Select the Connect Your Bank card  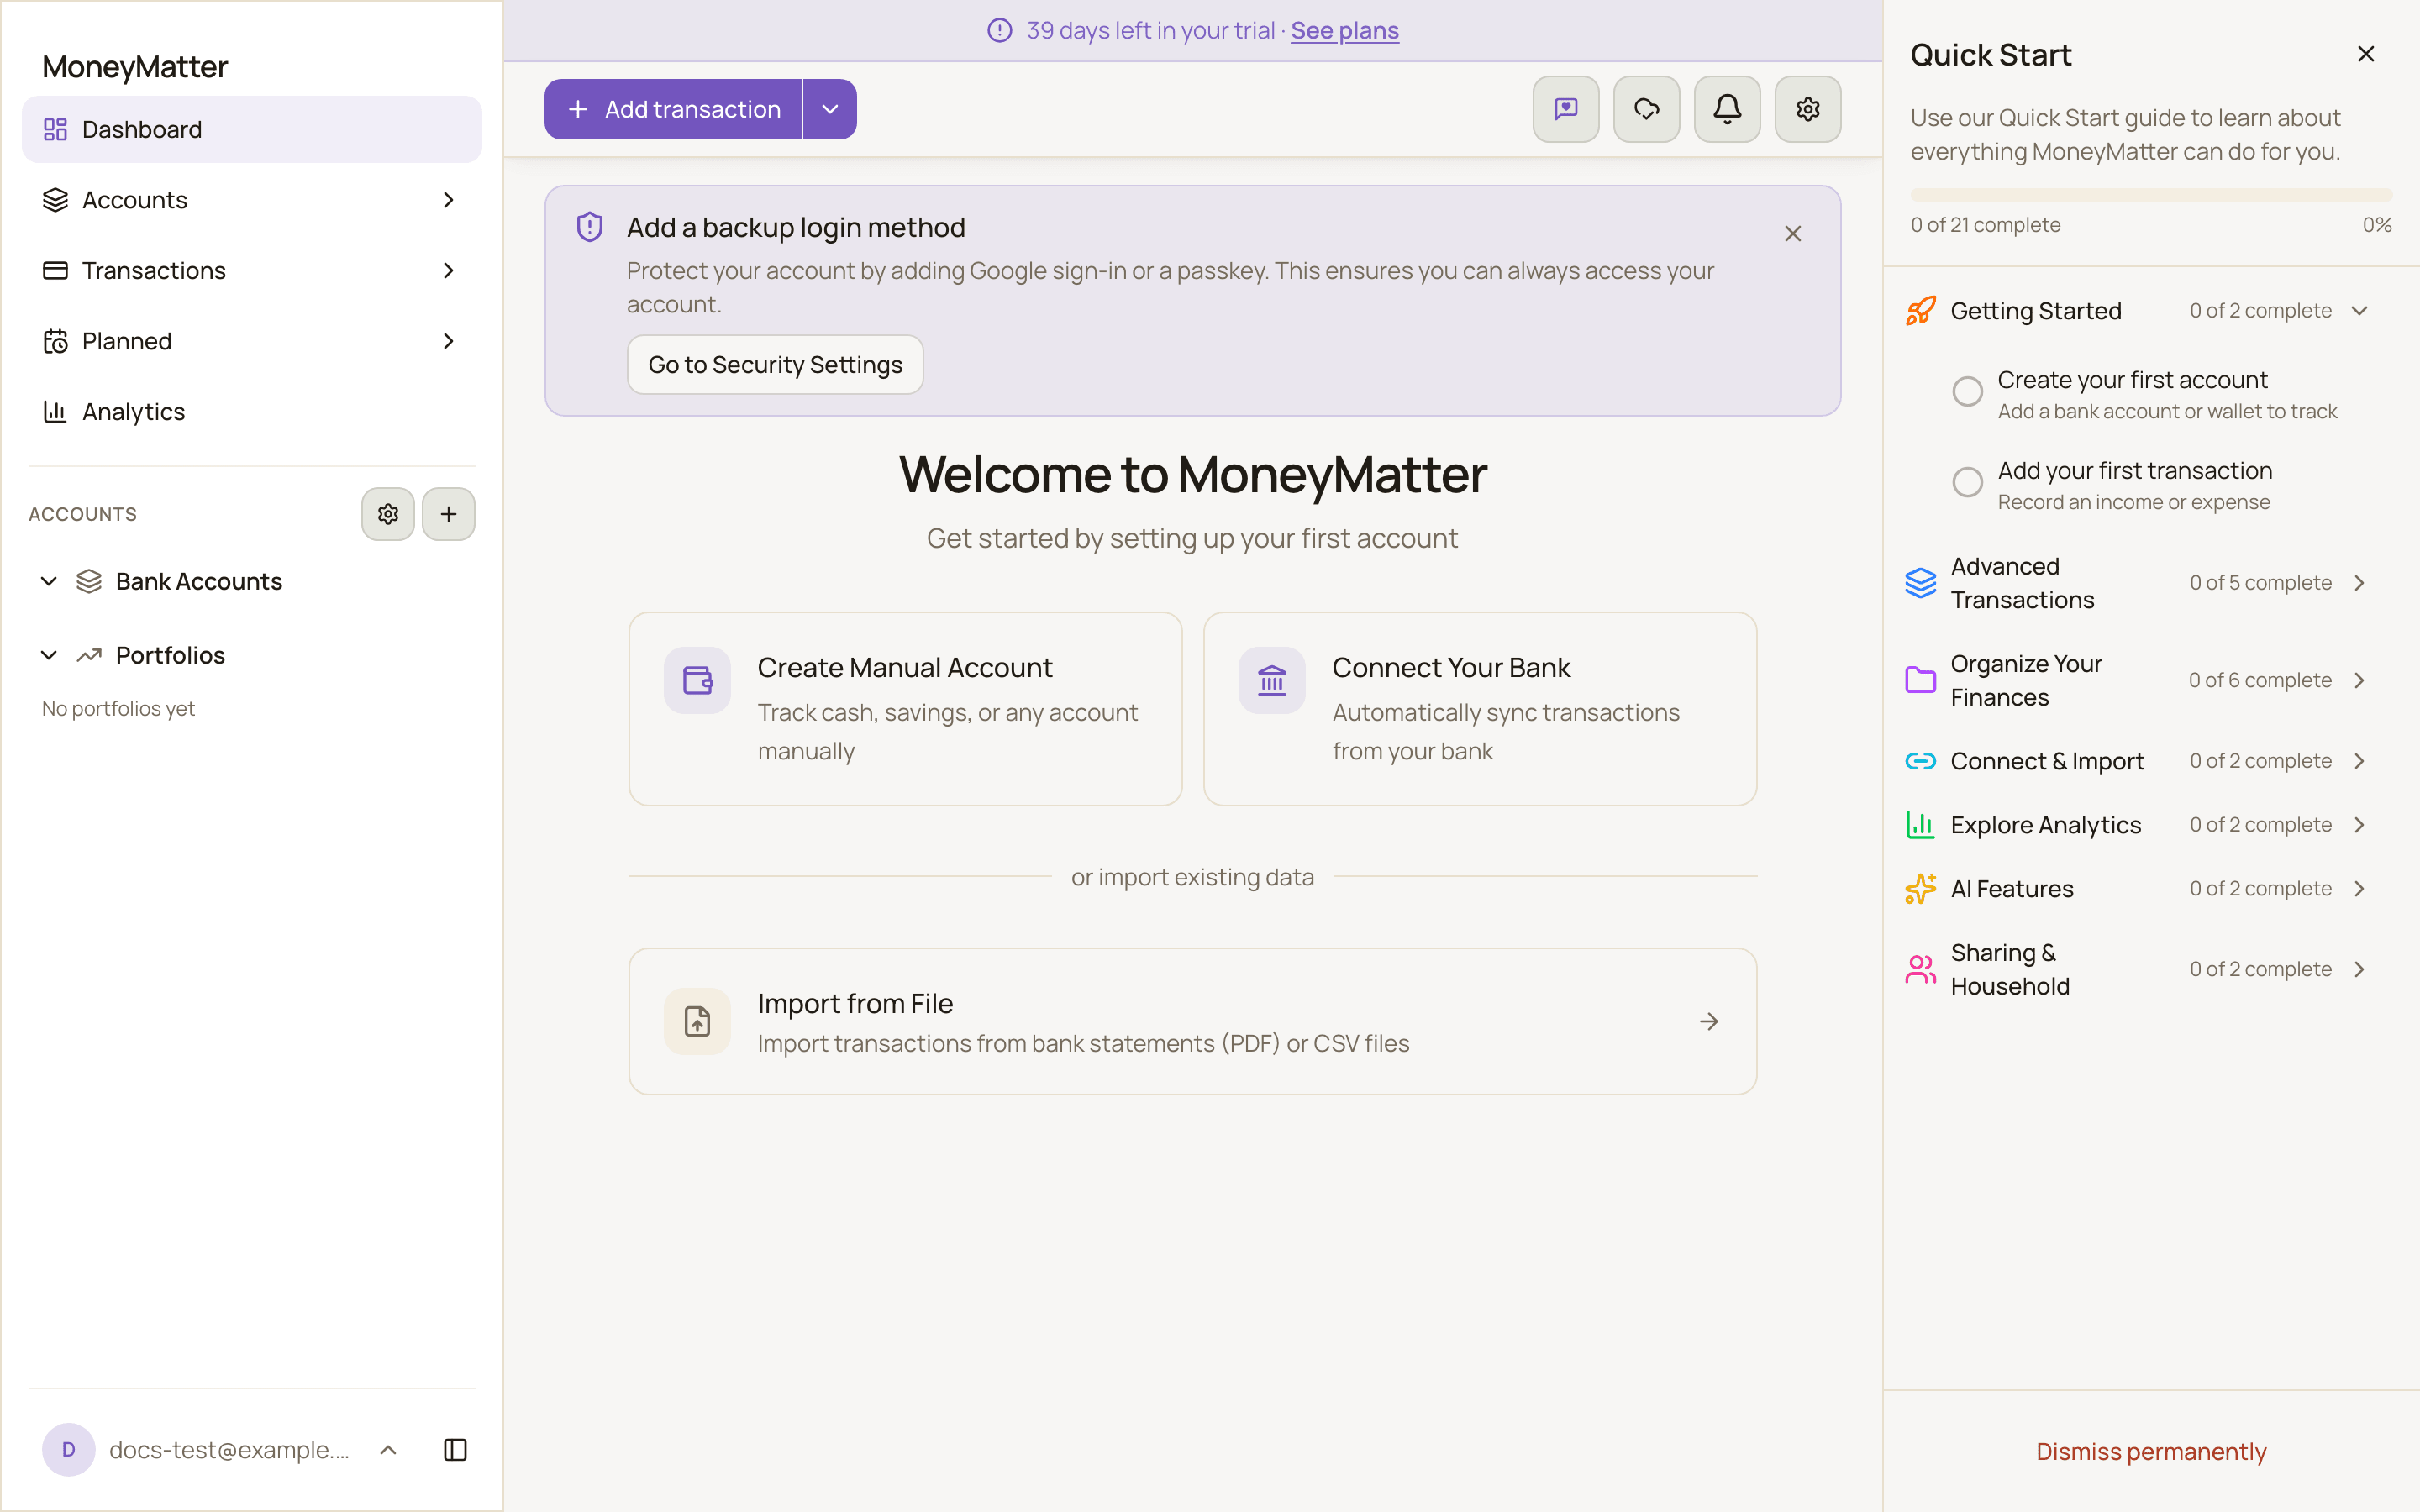click(1480, 709)
